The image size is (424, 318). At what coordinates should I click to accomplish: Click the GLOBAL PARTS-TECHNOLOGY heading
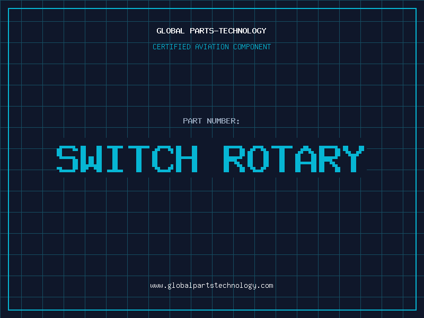pos(211,31)
